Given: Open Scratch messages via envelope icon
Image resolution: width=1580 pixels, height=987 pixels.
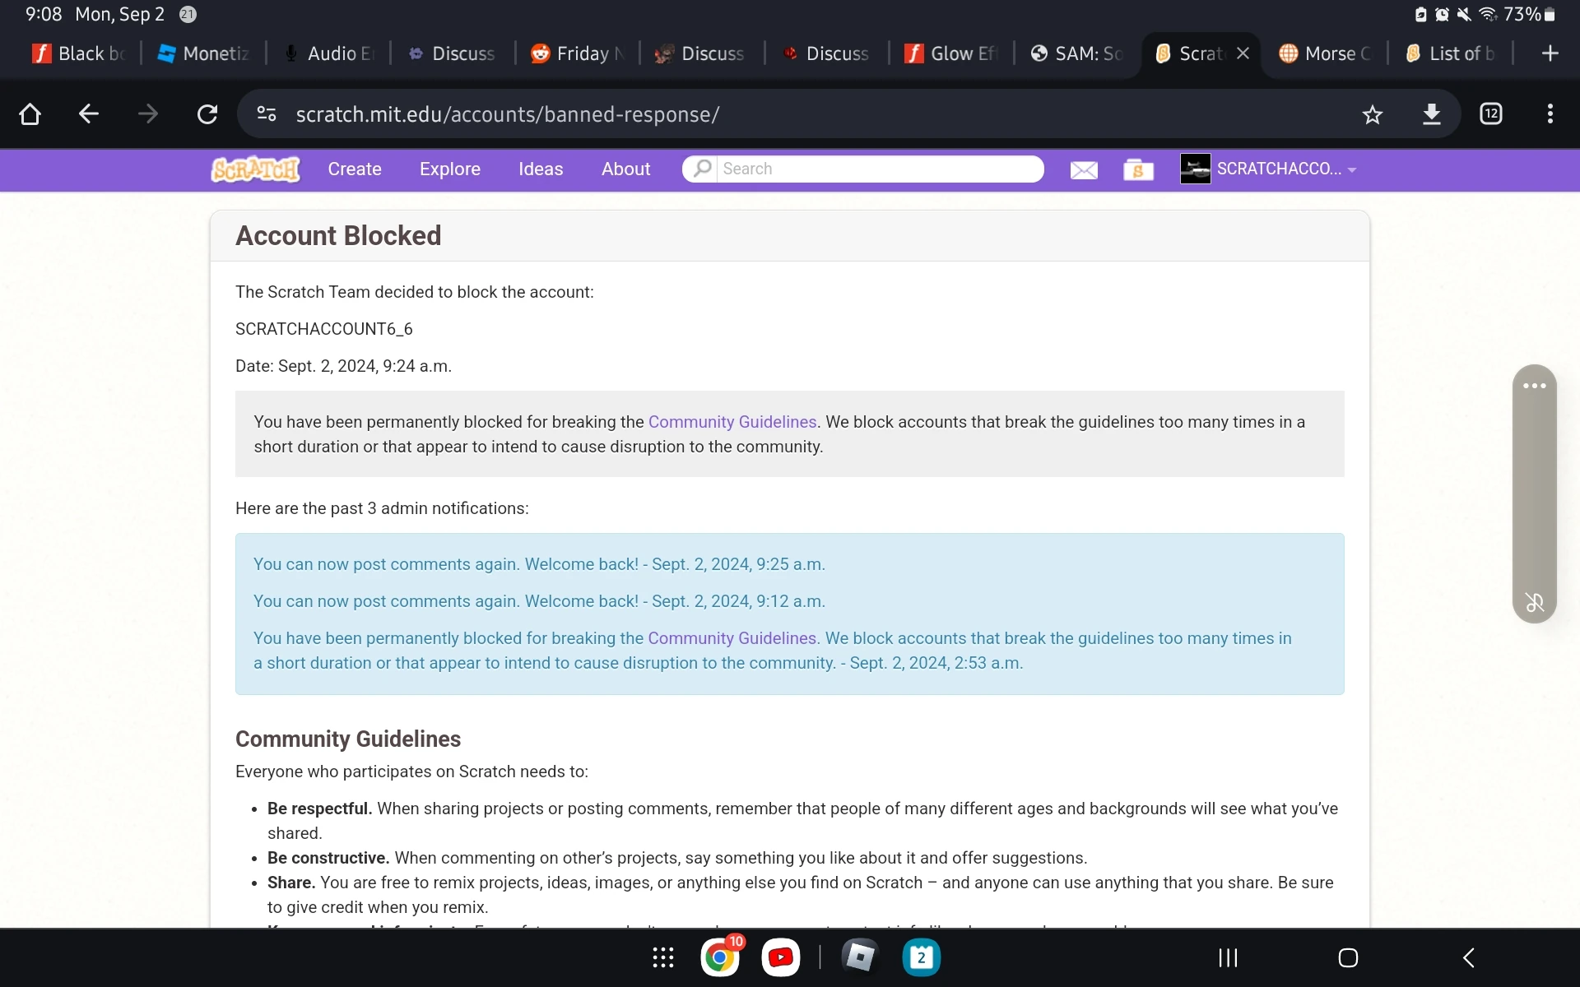Looking at the screenshot, I should coord(1083,169).
